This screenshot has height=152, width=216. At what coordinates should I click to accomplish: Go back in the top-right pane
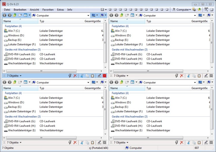(111, 15)
